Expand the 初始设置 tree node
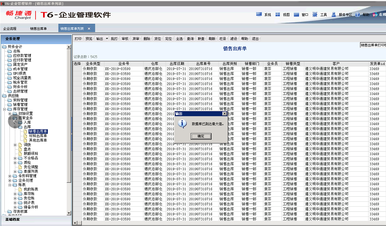 (9, 114)
